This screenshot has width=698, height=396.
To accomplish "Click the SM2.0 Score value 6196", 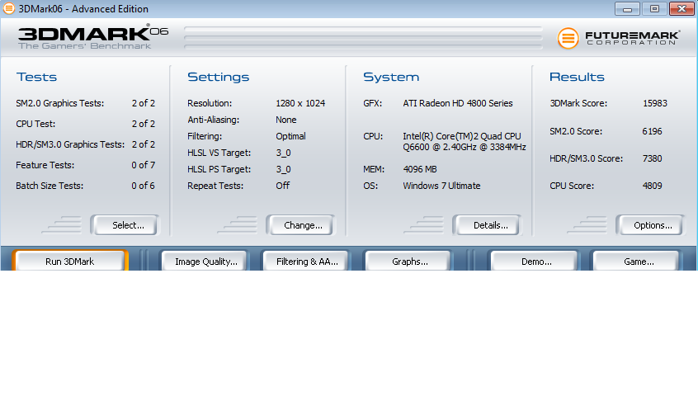I will point(652,131).
